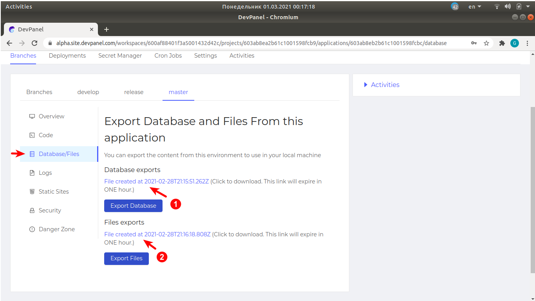Open the 'en' keyboard layout dropdown
Image resolution: width=535 pixels, height=301 pixels.
point(474,6)
